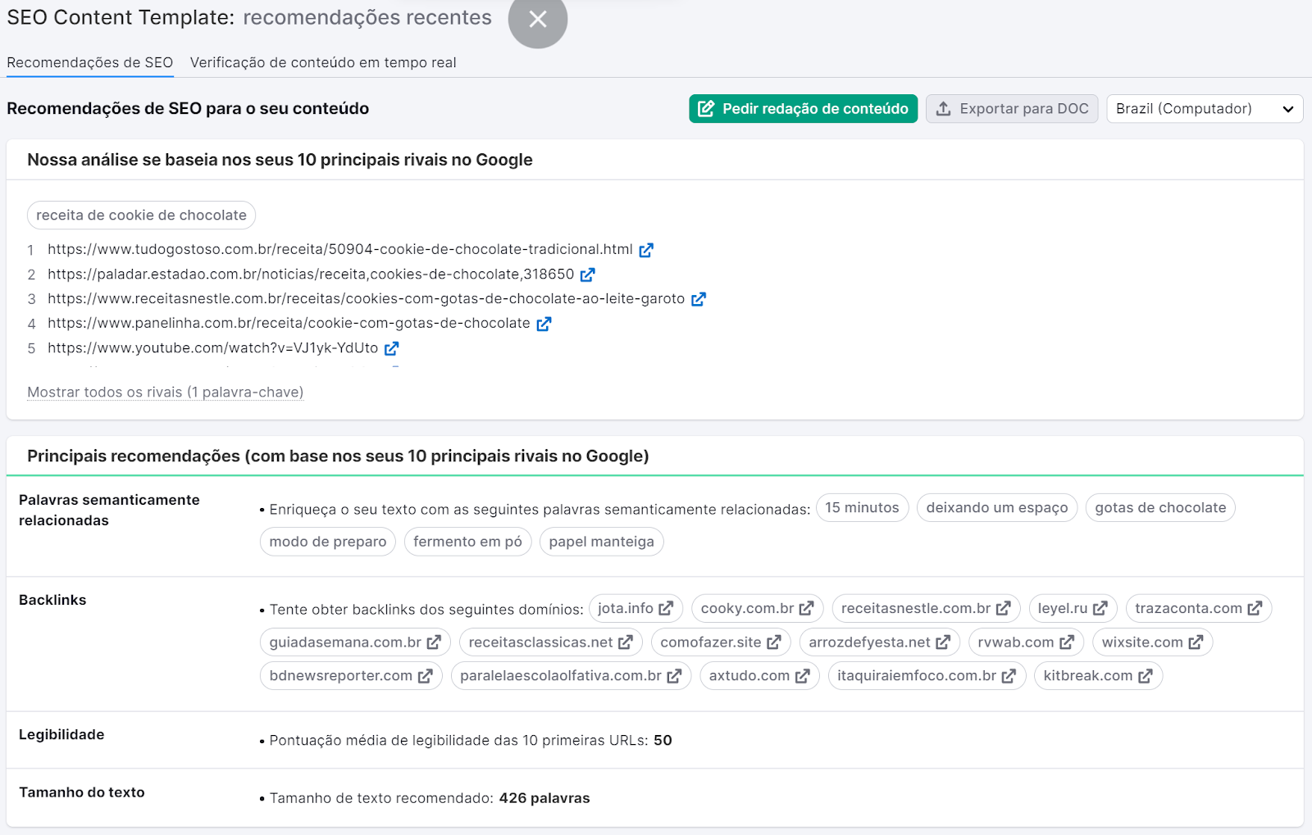
Task: Open the tudogostoso.com.br cookie recipe URL
Action: click(340, 249)
